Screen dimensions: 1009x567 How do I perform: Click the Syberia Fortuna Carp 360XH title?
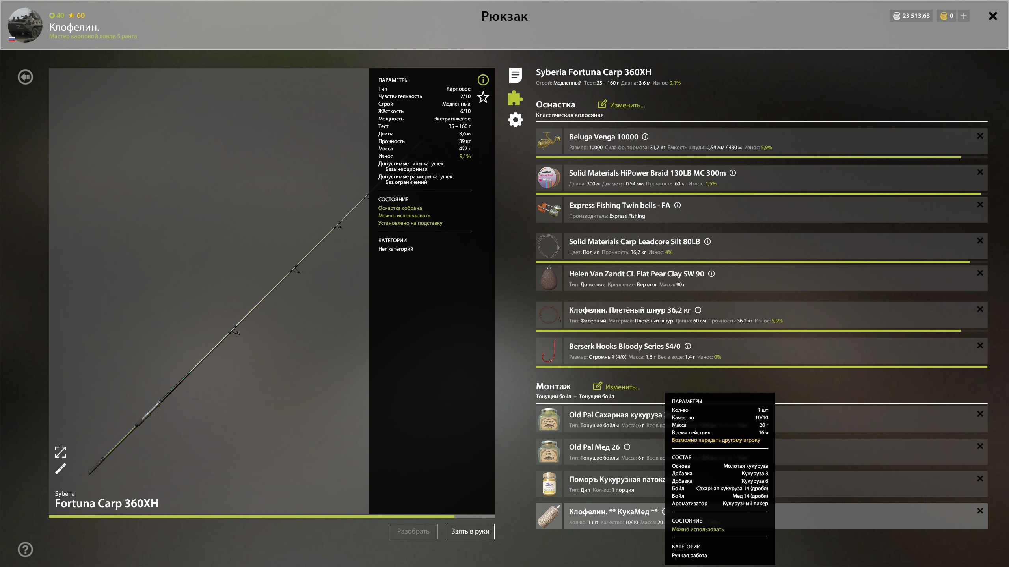click(593, 72)
